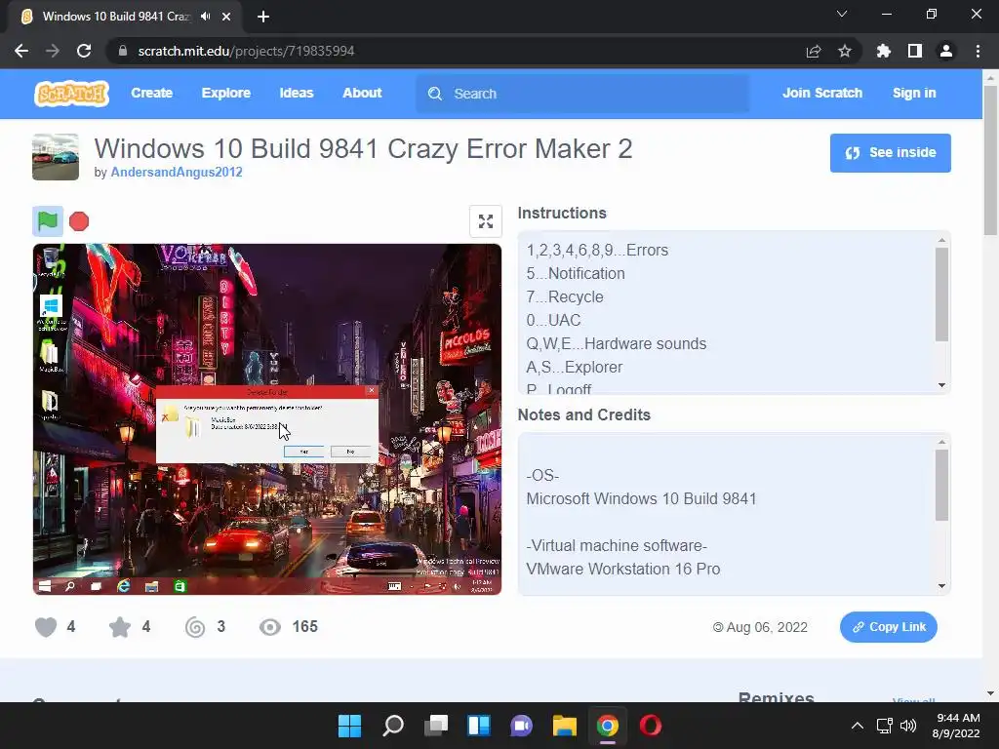
Task: Click No in the Delete Folder dialog
Action: pos(350,452)
